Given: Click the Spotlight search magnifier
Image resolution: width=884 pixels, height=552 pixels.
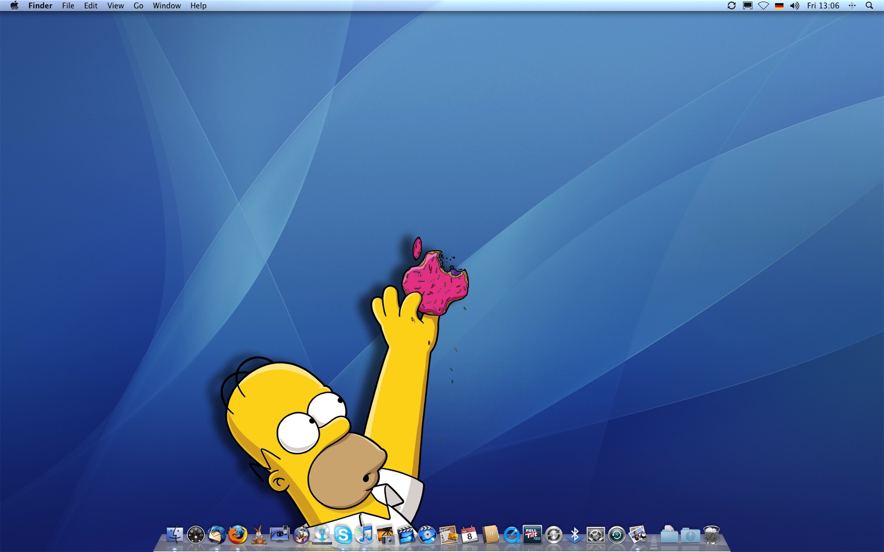Looking at the screenshot, I should tap(869, 6).
